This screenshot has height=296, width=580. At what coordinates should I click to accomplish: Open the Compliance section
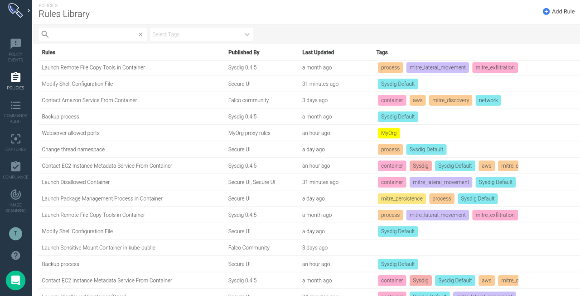(x=15, y=170)
